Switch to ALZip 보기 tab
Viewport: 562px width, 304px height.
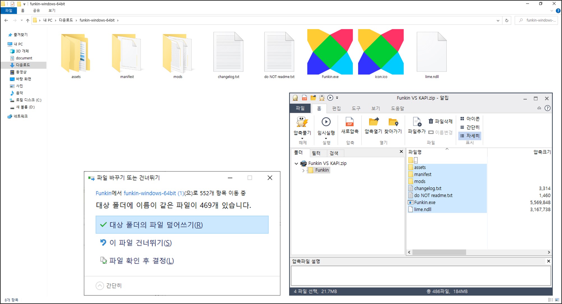(376, 108)
